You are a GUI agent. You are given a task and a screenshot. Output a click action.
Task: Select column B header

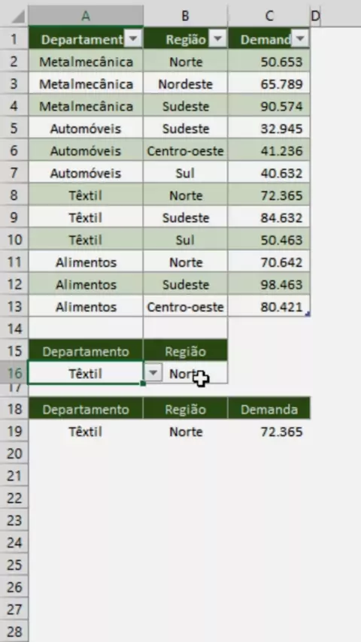click(x=185, y=16)
